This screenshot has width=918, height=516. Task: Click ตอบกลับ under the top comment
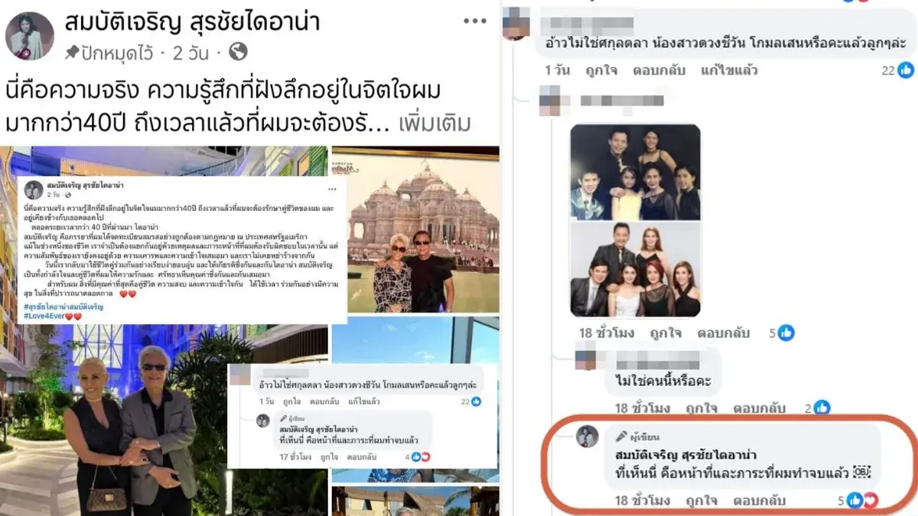tap(659, 70)
